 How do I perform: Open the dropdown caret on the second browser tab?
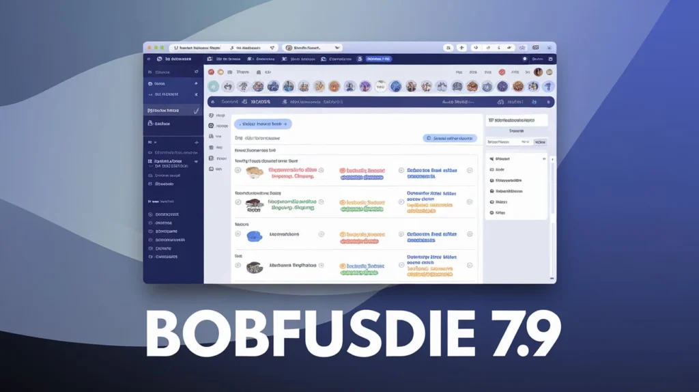tap(270, 48)
